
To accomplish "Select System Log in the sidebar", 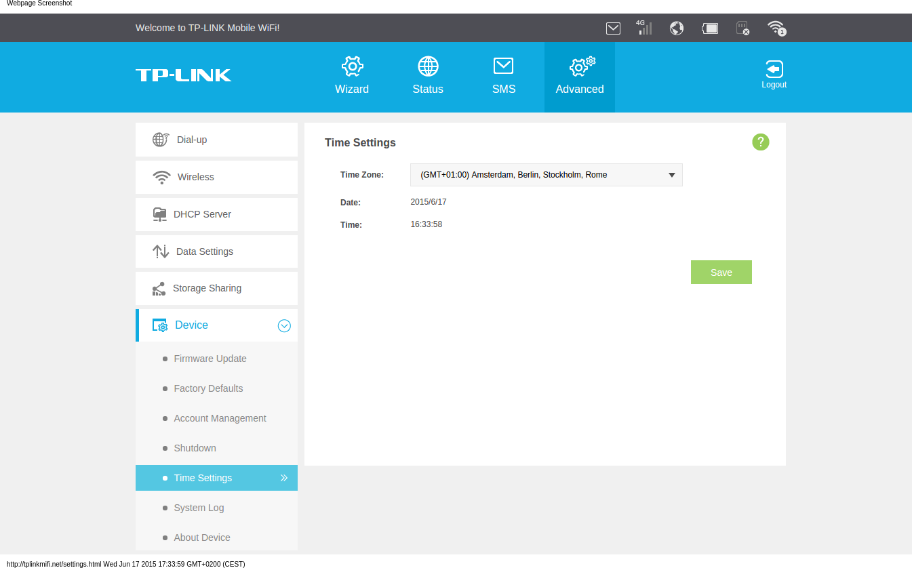I will (x=199, y=508).
